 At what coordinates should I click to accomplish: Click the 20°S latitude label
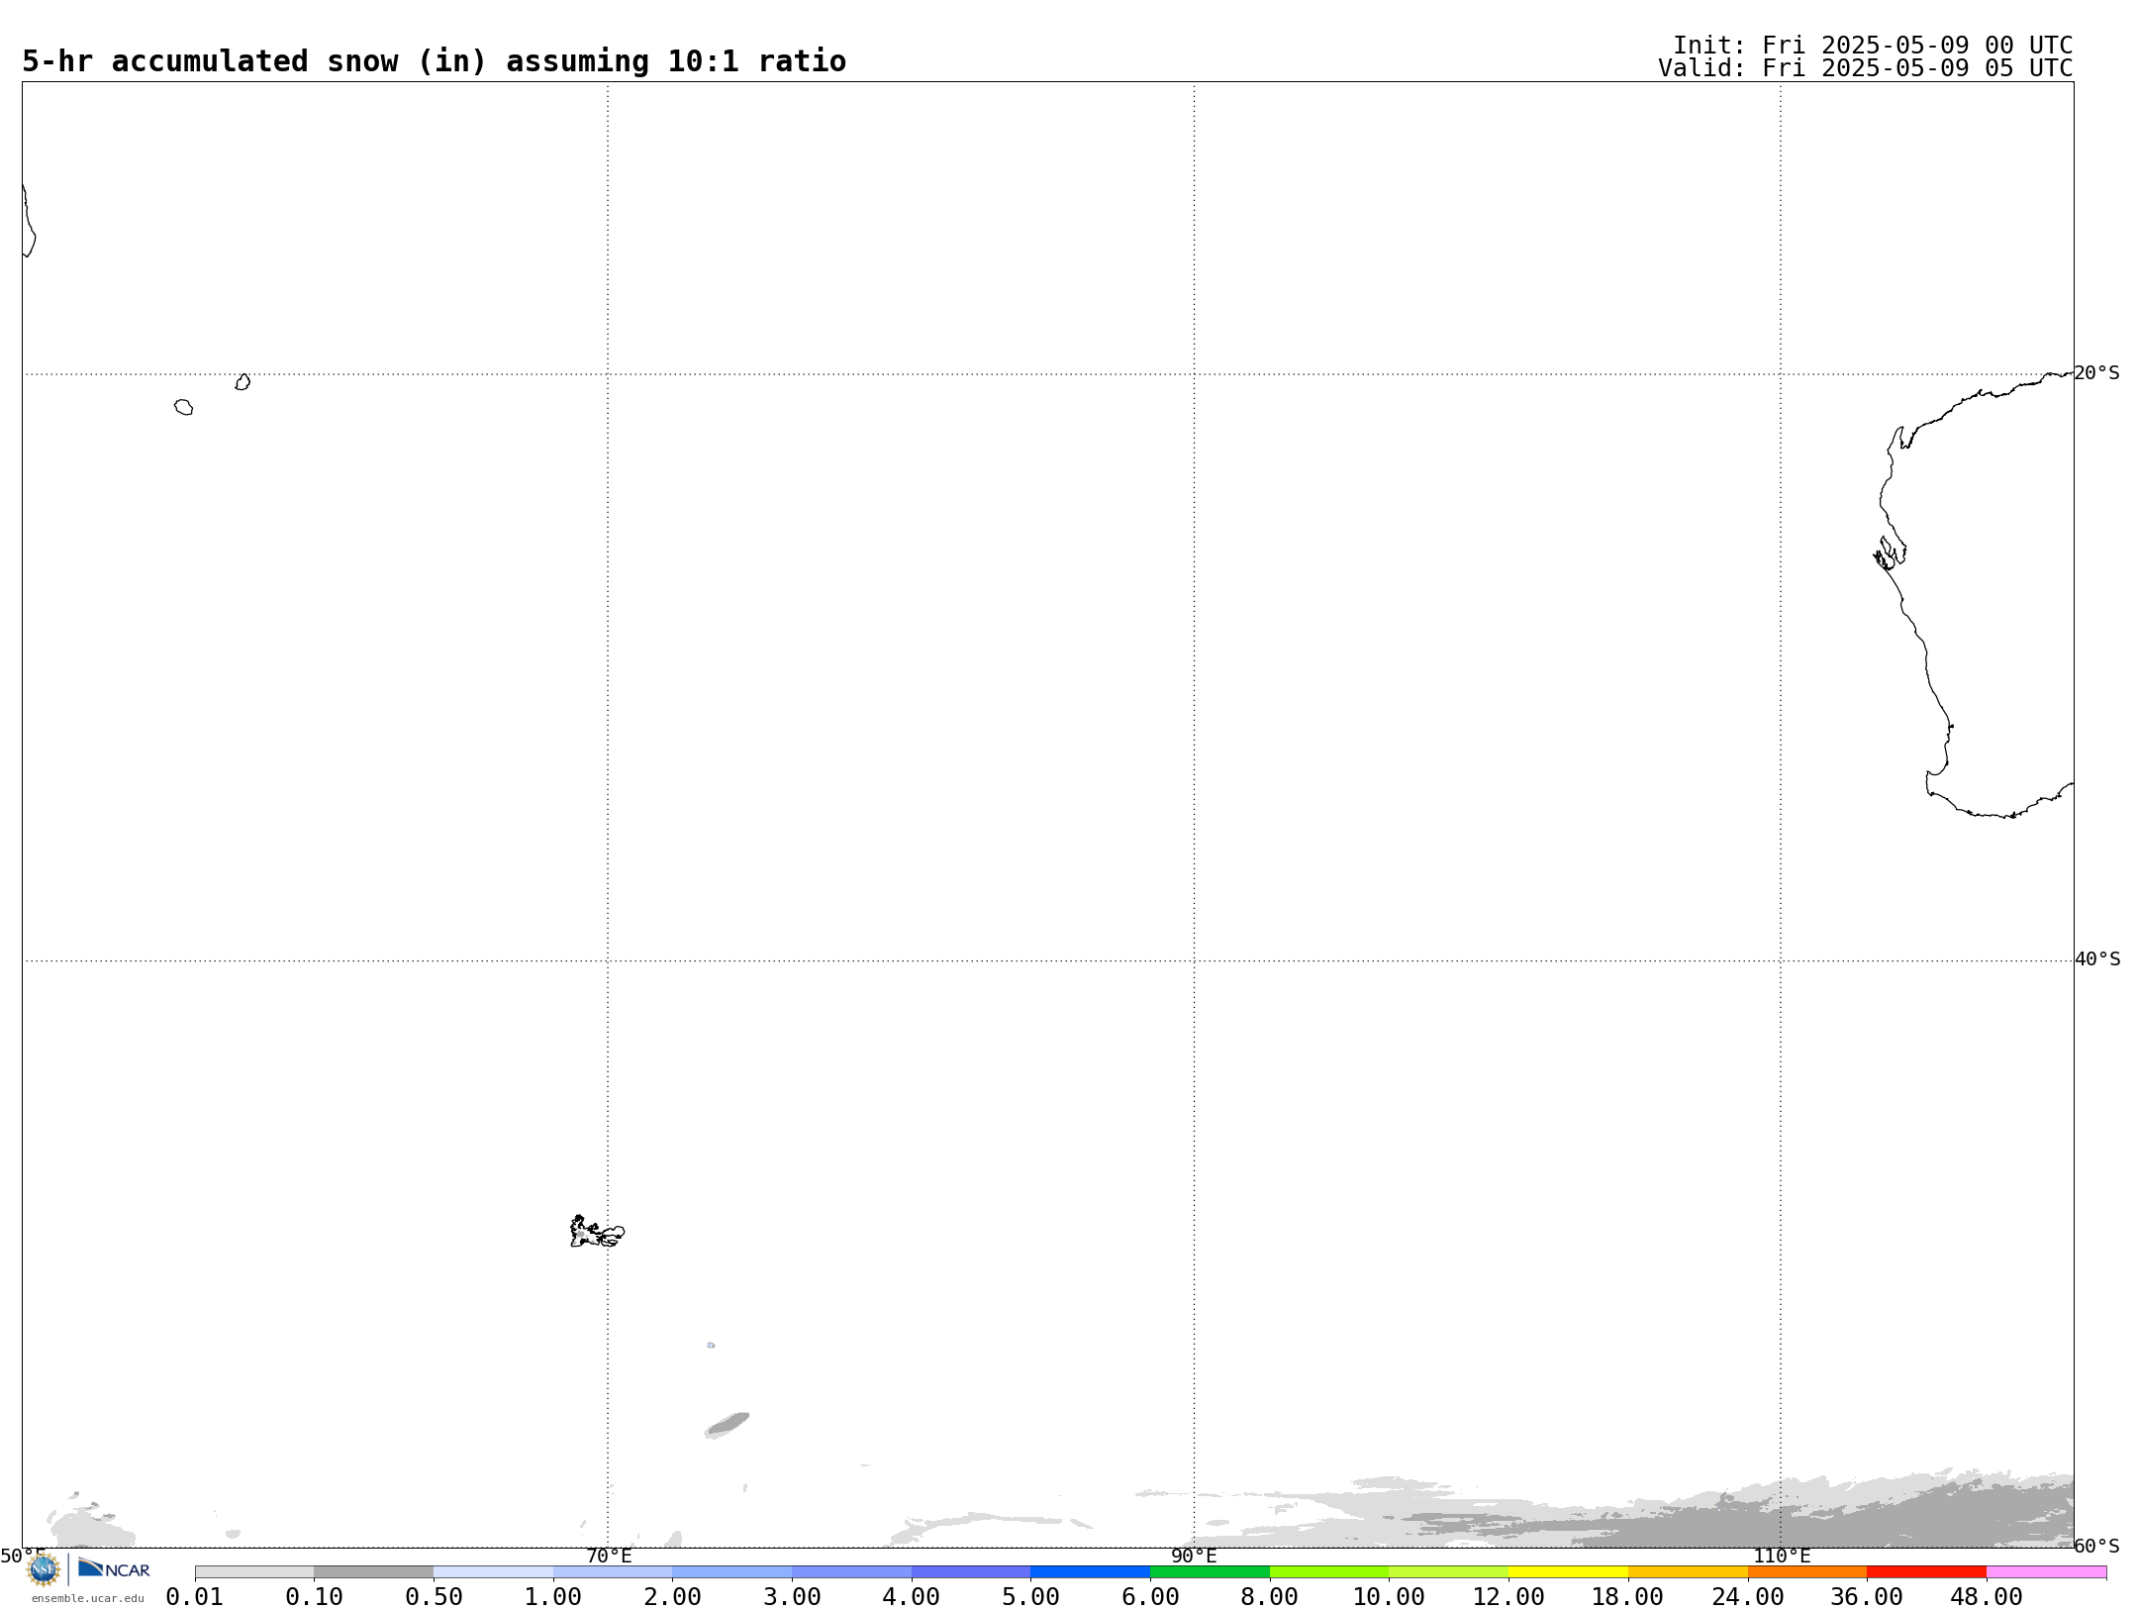2096,373
